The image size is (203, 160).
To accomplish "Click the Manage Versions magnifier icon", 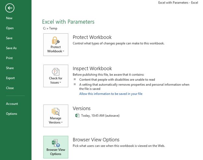I will (56, 112).
